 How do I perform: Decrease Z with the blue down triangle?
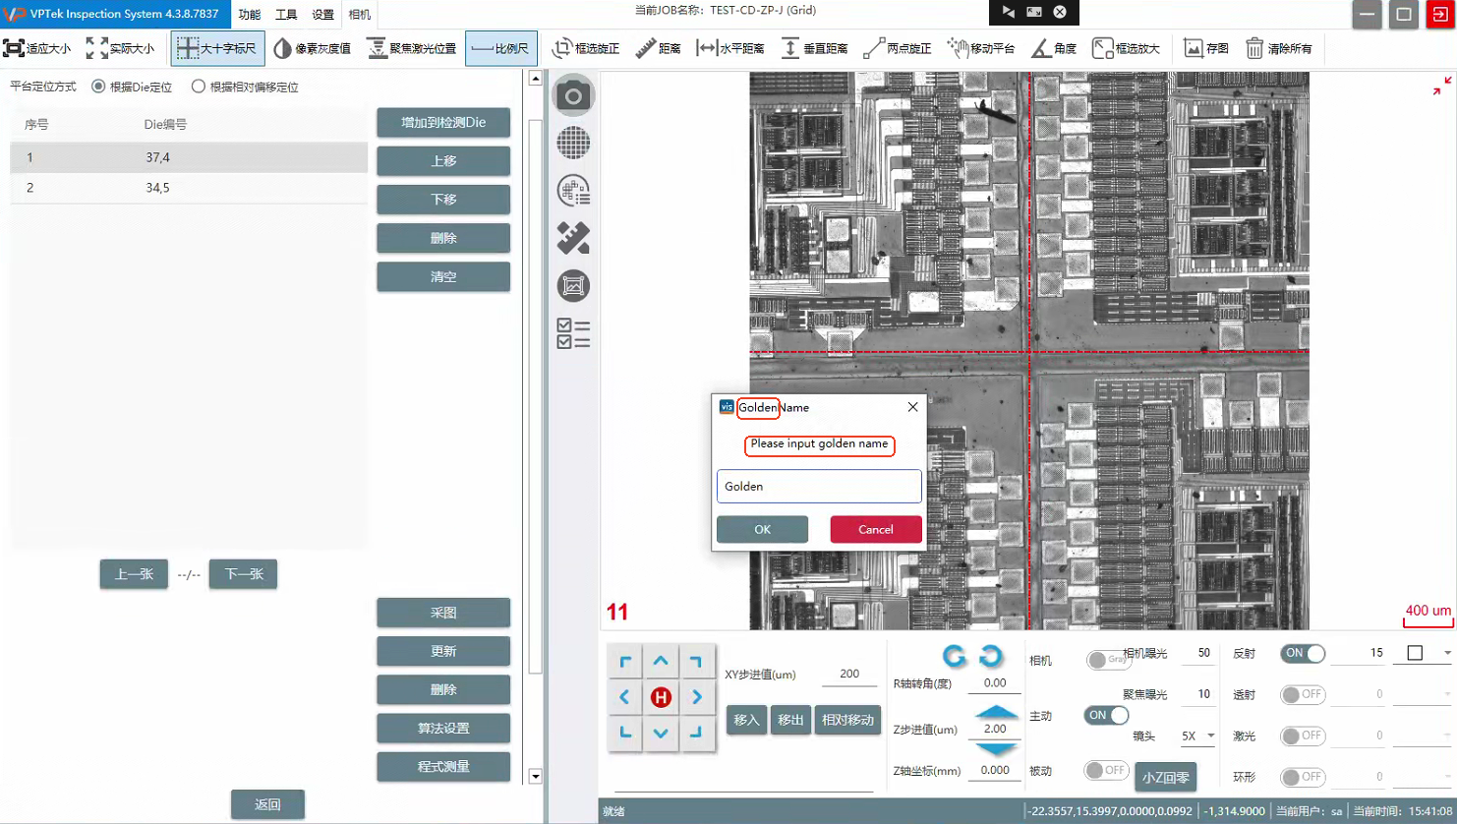tap(996, 749)
